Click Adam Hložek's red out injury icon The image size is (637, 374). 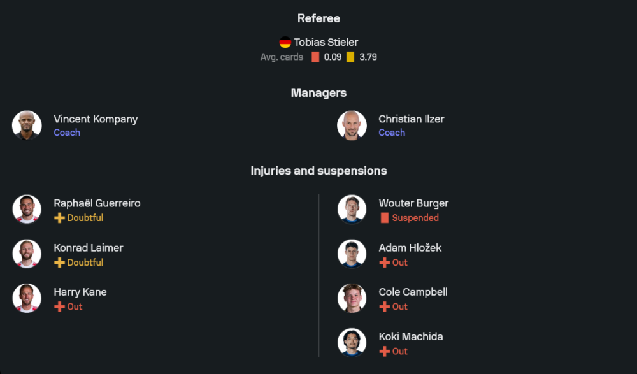point(384,263)
